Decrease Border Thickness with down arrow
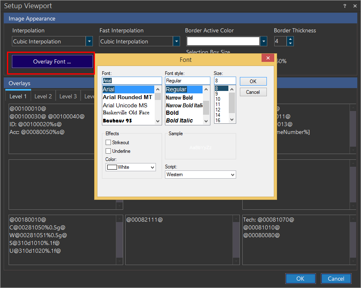This screenshot has height=288, width=361. pyautogui.click(x=290, y=43)
